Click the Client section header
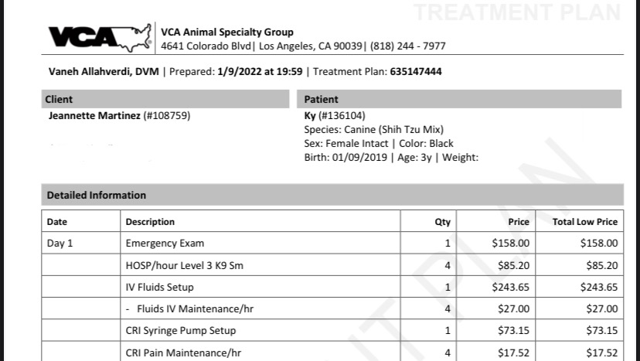Viewport: 640px width, 361px height. click(165, 99)
